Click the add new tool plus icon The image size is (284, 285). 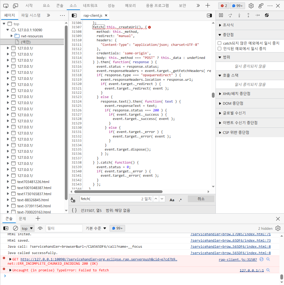pos(208,5)
